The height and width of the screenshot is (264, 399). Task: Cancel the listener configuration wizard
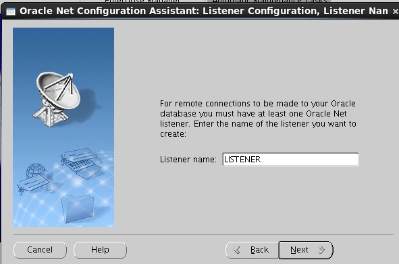pos(40,250)
